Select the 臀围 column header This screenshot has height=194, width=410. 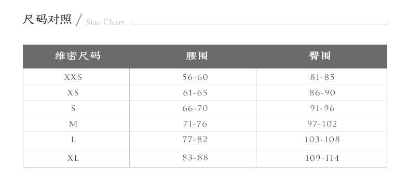tap(320, 56)
